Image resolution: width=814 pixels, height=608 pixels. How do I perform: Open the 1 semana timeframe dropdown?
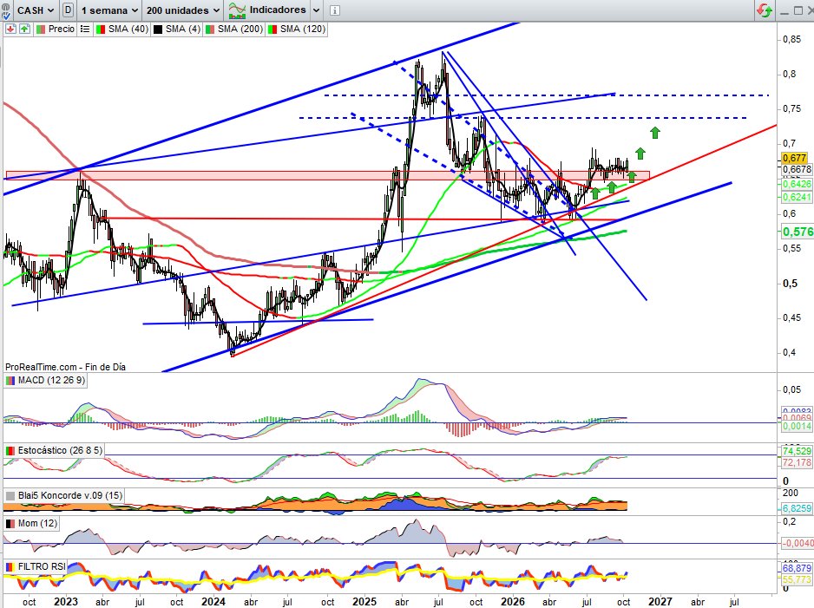click(109, 10)
